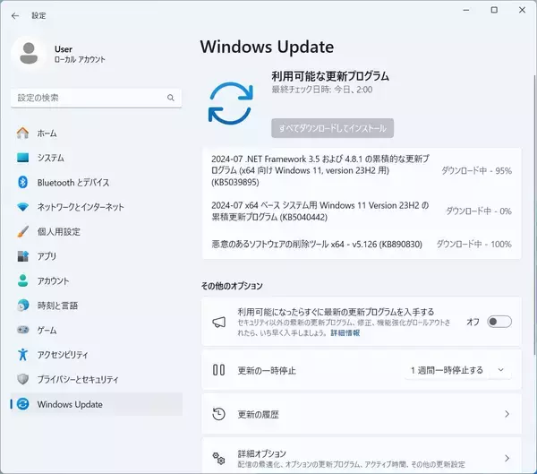Open ホーム in the sidebar
Viewport: 537px width, 474px height.
97,134
